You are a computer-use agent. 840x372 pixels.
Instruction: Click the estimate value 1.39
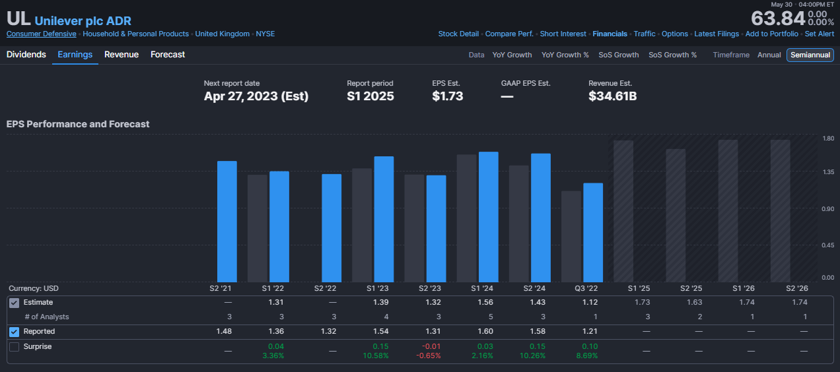click(x=381, y=303)
